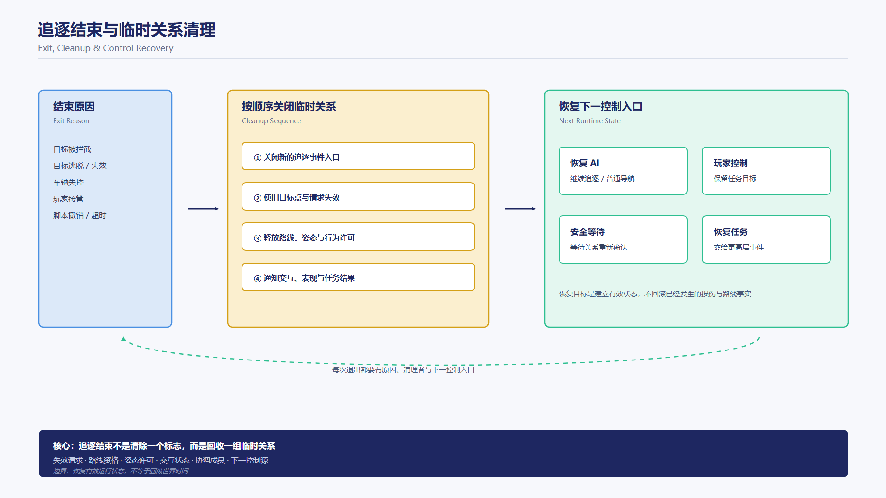Click subtitle Exit, Cleanup & Control Recovery
This screenshot has width=886, height=498.
click(106, 48)
